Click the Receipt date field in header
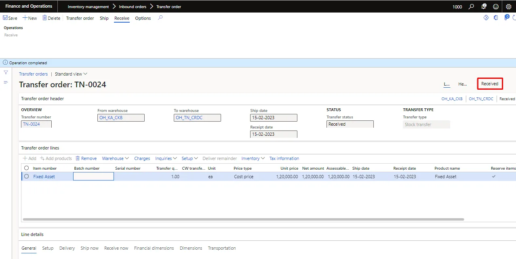516x259 pixels. [x=274, y=134]
